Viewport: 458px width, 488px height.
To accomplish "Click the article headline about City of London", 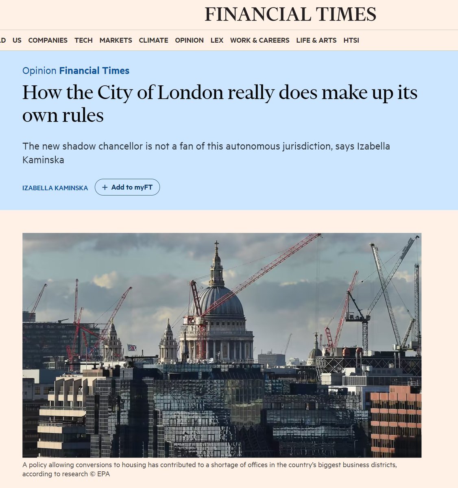I will pyautogui.click(x=220, y=104).
